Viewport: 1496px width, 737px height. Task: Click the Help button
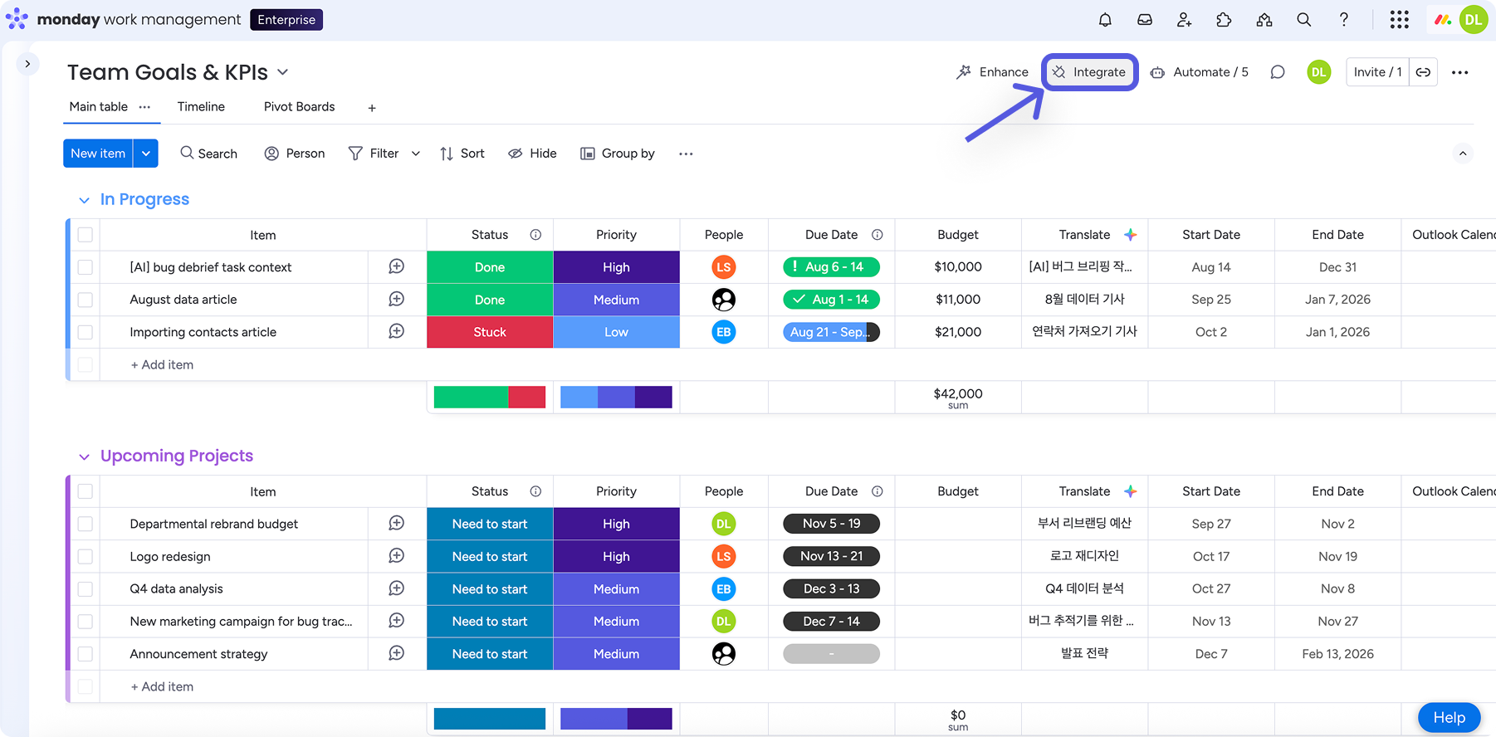1449,718
